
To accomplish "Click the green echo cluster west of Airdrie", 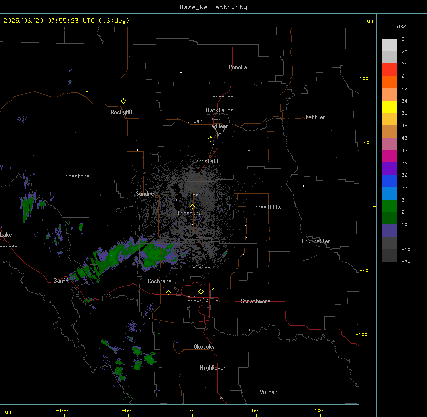I will pos(158,255).
